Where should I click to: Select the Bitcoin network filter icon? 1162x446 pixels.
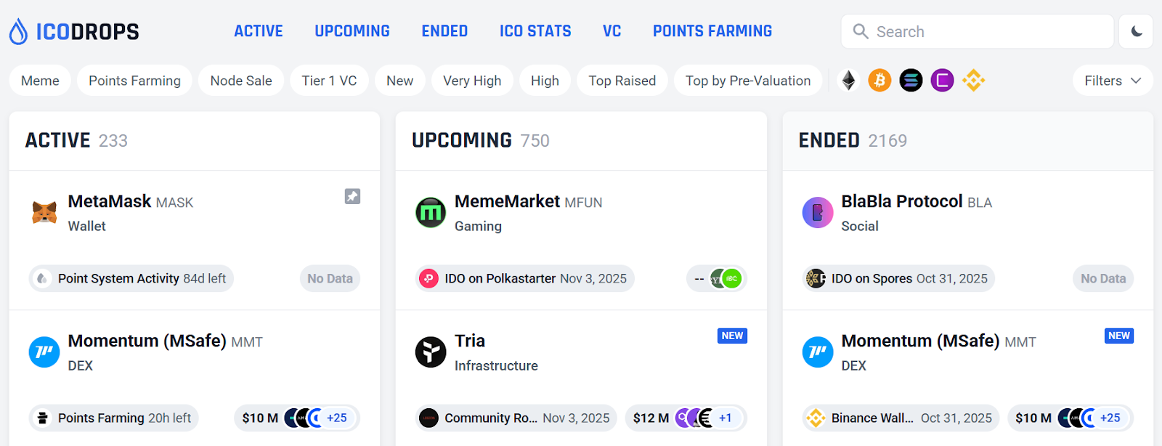[x=879, y=81]
